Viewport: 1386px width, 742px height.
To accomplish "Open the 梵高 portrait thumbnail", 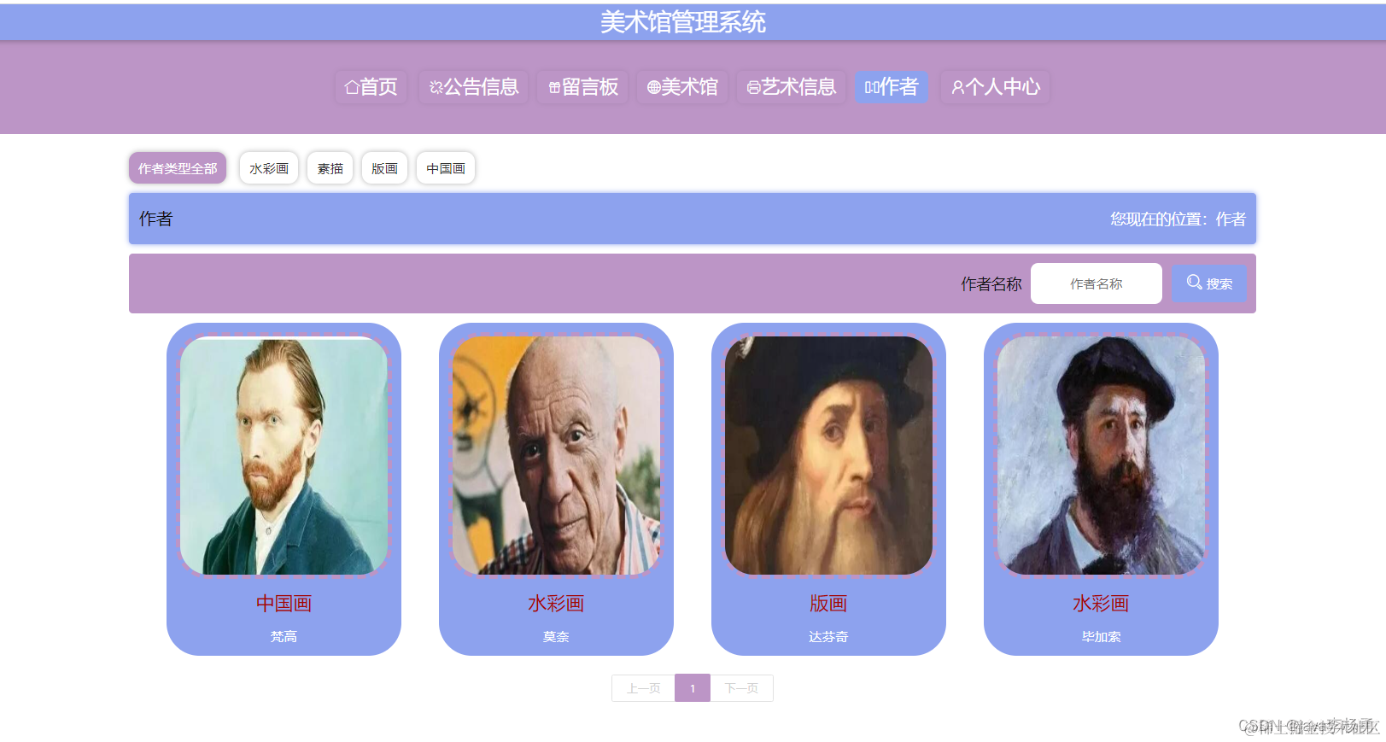I will (x=284, y=455).
